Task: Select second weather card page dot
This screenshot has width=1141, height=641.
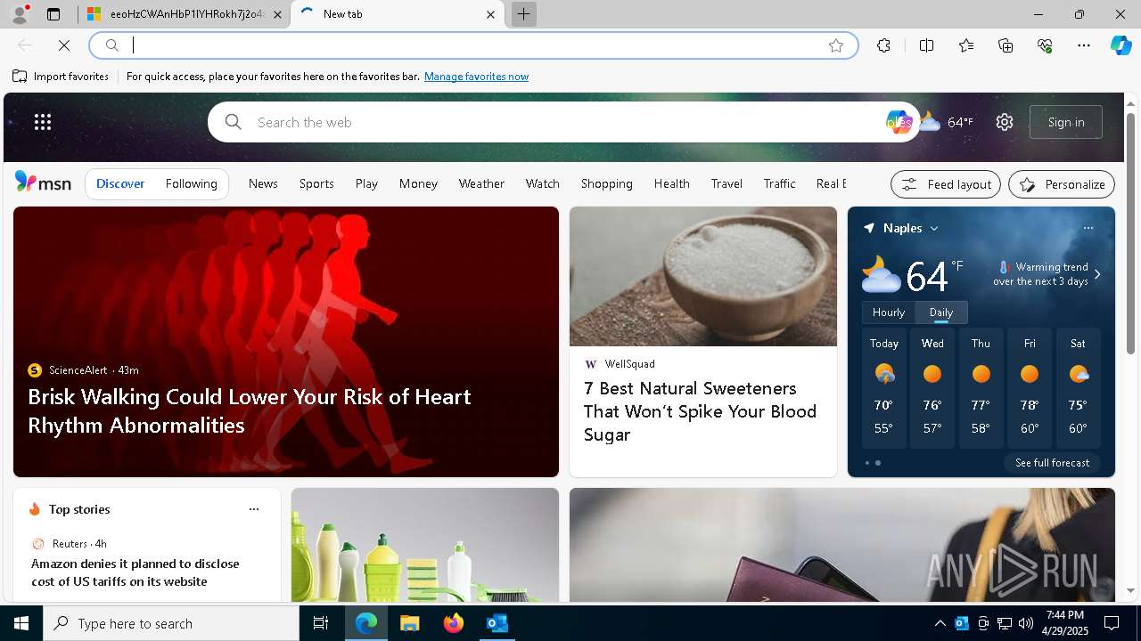Action: (x=878, y=463)
